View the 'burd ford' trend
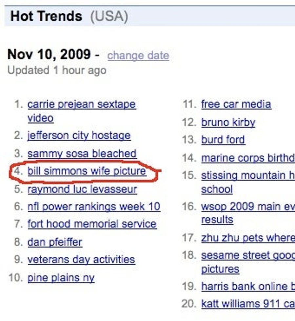 [x=223, y=140]
